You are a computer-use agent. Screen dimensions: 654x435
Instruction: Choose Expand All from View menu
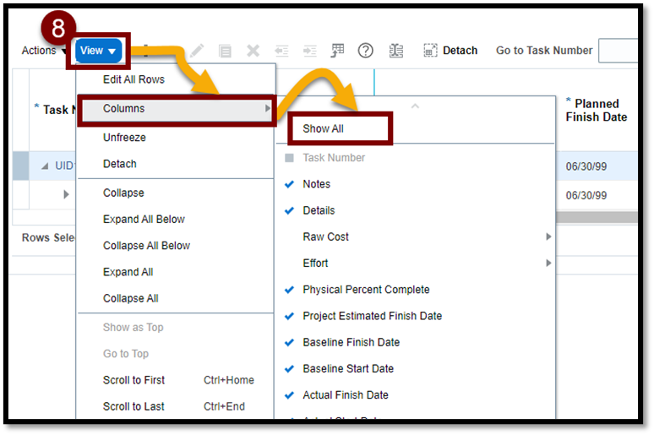coord(128,272)
